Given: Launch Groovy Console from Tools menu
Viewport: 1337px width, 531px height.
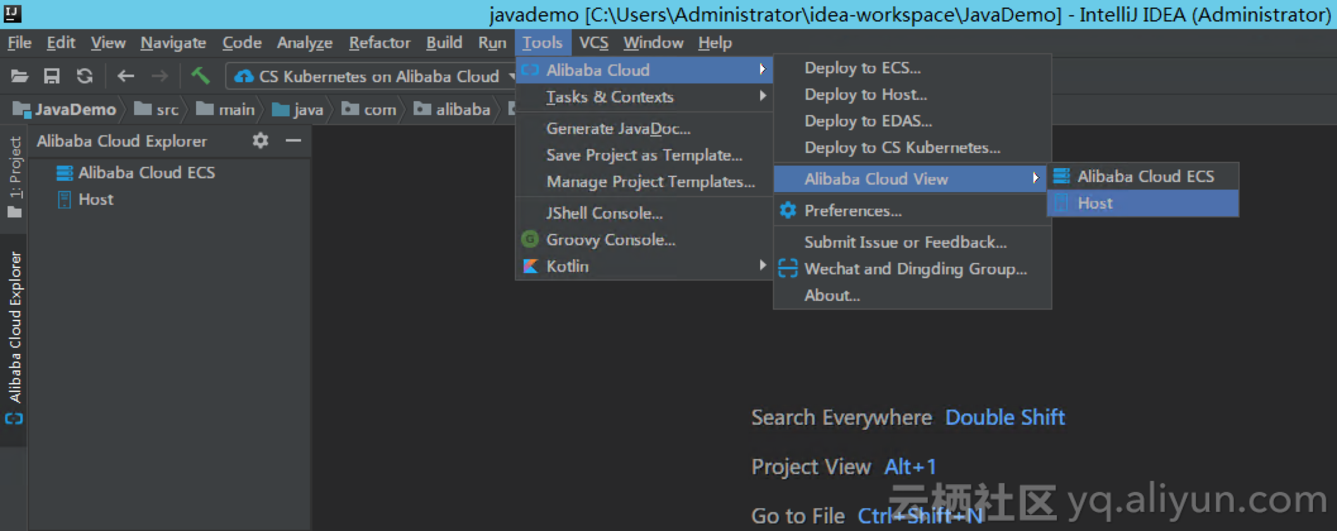Looking at the screenshot, I should (644, 240).
